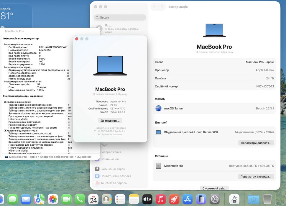Click the MacBook Pro image in About window
286x206 pixels.
coord(110,66)
